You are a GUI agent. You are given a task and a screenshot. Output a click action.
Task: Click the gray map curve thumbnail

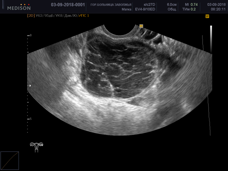[10, 160]
